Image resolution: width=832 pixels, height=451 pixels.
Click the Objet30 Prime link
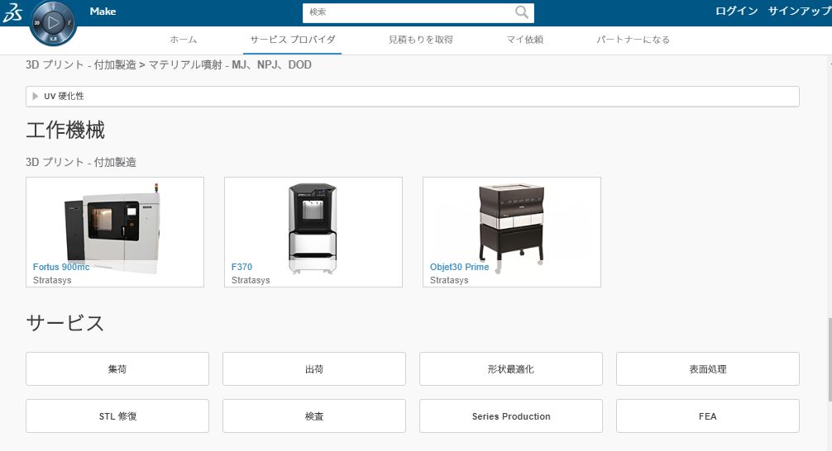[x=460, y=267]
